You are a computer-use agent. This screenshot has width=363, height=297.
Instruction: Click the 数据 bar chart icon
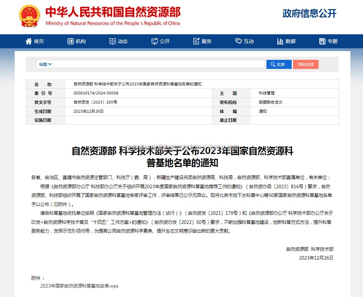pos(280,41)
